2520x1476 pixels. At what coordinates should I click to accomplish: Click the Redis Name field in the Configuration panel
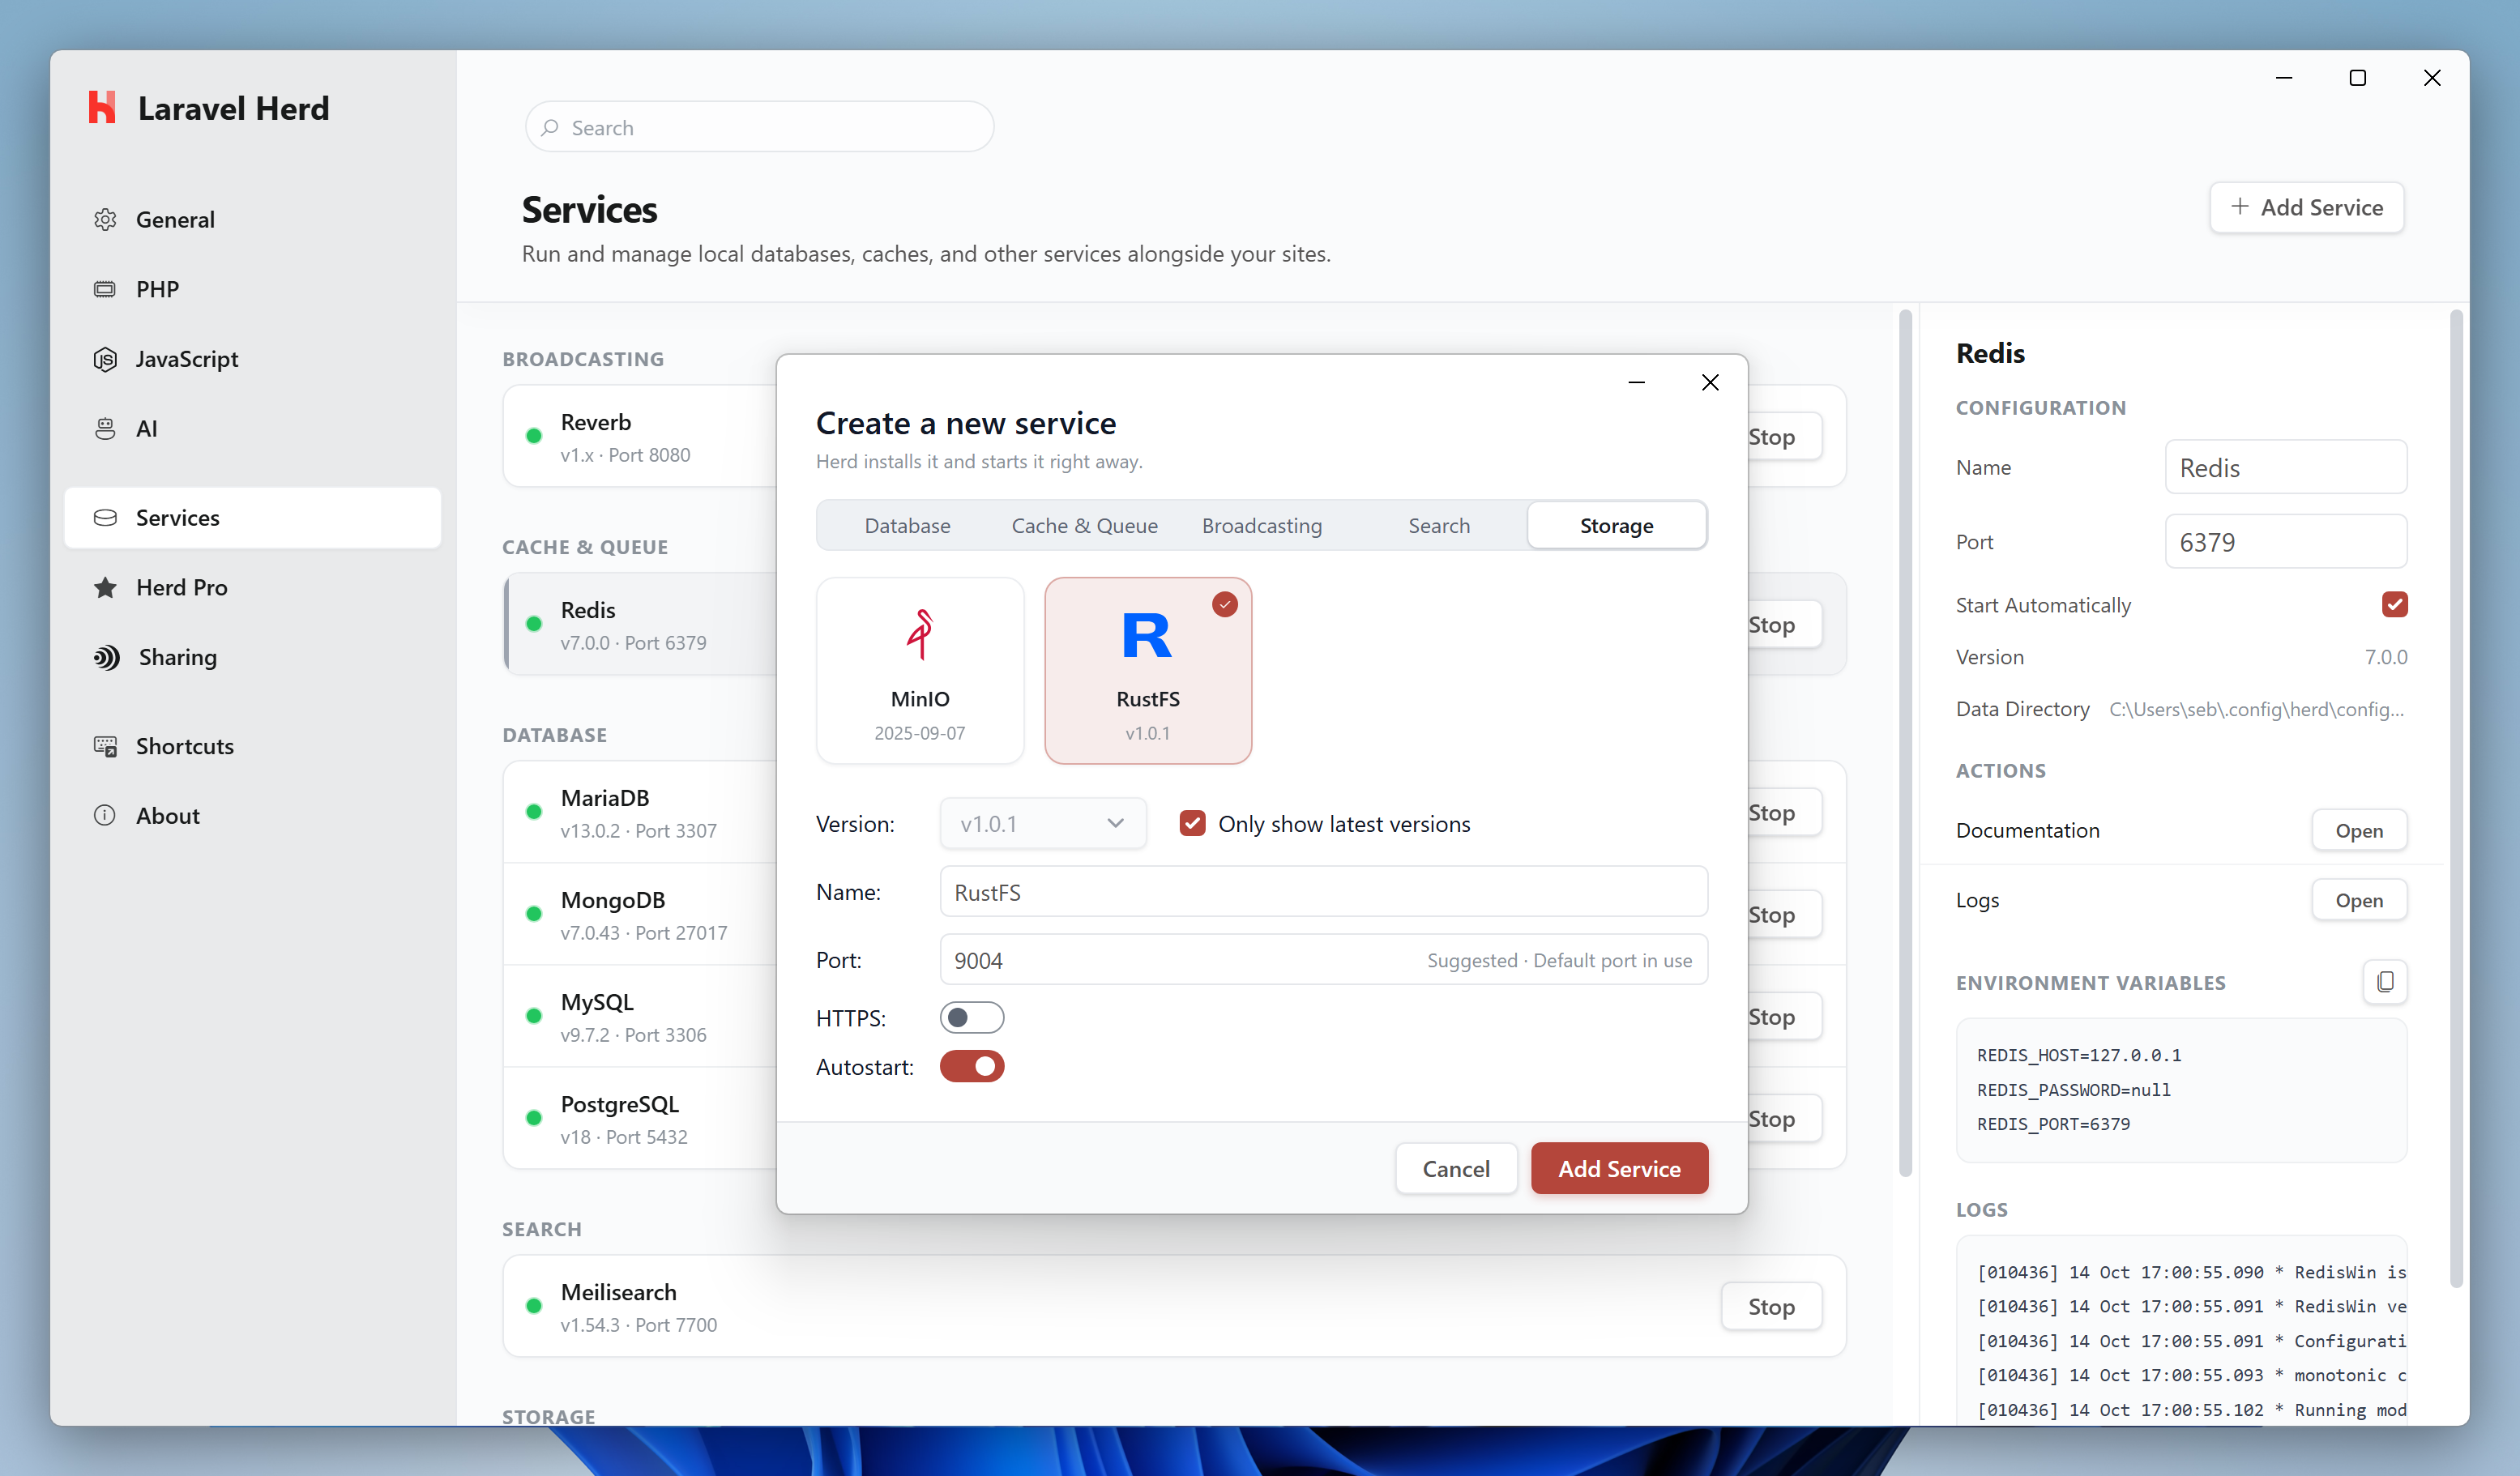2285,467
